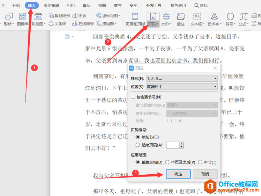Image resolution: width=261 pixels, height=196 pixels.
Task: Insert a 图表 chart
Action: (x=80, y=16)
